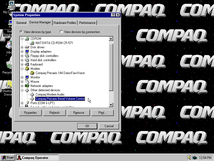Expand the Disk drives branch

tap(22, 47)
